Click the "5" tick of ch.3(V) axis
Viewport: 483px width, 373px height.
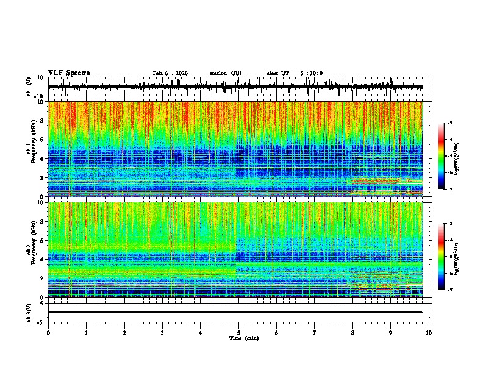click(x=43, y=304)
